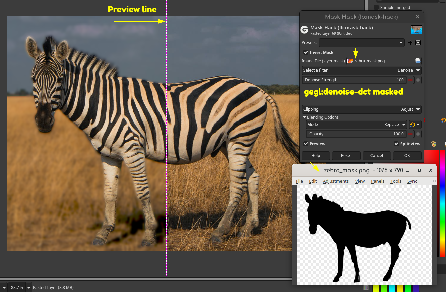Open the unit dropdown left of zoom field
Image resolution: width=446 pixels, height=292 pixels.
point(4,288)
